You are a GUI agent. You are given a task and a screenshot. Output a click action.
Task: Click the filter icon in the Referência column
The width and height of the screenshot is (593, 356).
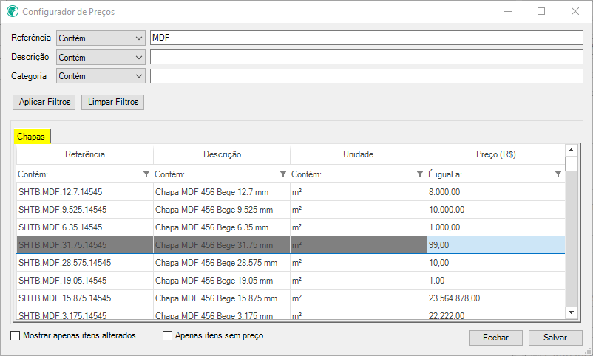pyautogui.click(x=146, y=174)
